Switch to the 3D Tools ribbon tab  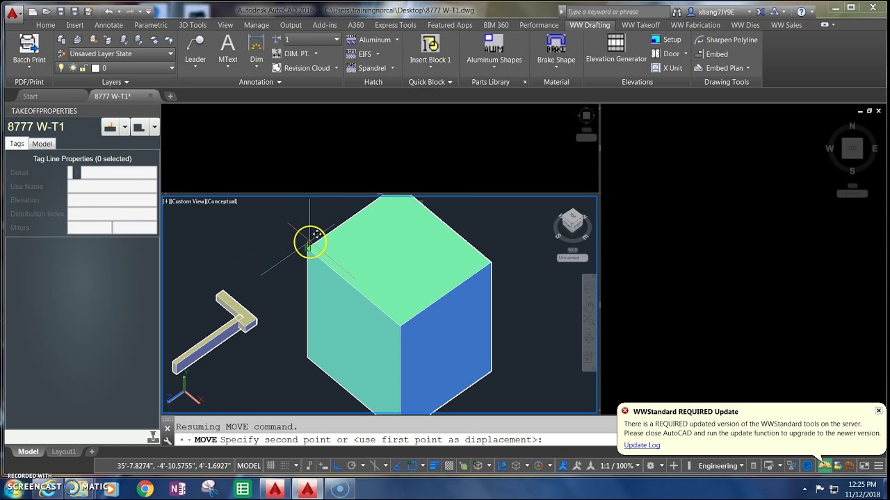pyautogui.click(x=193, y=25)
